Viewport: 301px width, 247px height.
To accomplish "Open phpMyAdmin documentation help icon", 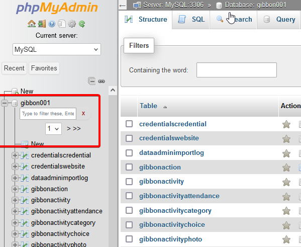I will point(52,24).
